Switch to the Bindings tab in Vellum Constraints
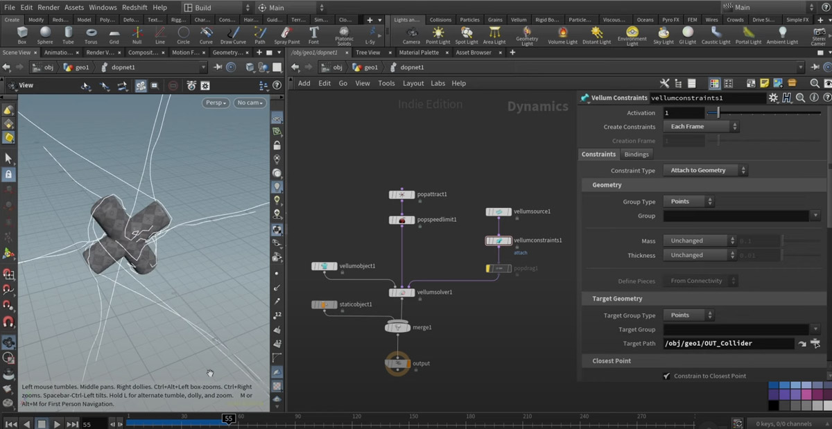Viewport: 832px width, 429px height. pyautogui.click(x=636, y=154)
